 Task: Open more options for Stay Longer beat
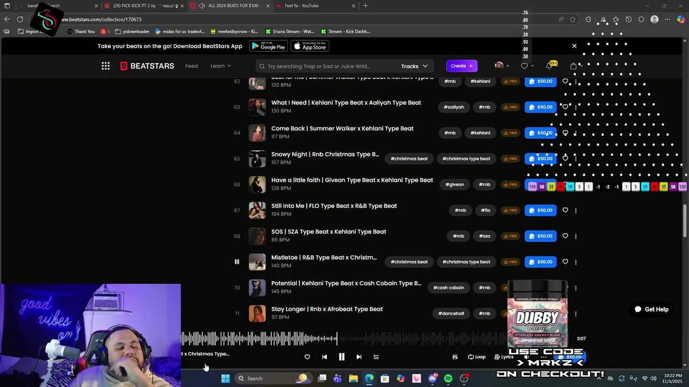tap(576, 314)
